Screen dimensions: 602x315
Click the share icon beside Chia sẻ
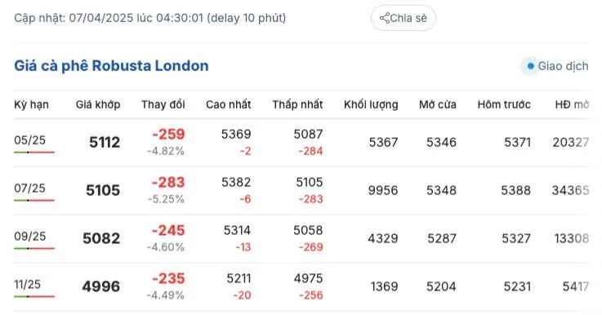pyautogui.click(x=384, y=18)
